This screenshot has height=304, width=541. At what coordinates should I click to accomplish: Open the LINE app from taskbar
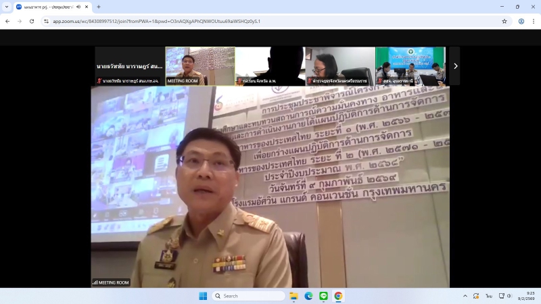tap(323, 296)
